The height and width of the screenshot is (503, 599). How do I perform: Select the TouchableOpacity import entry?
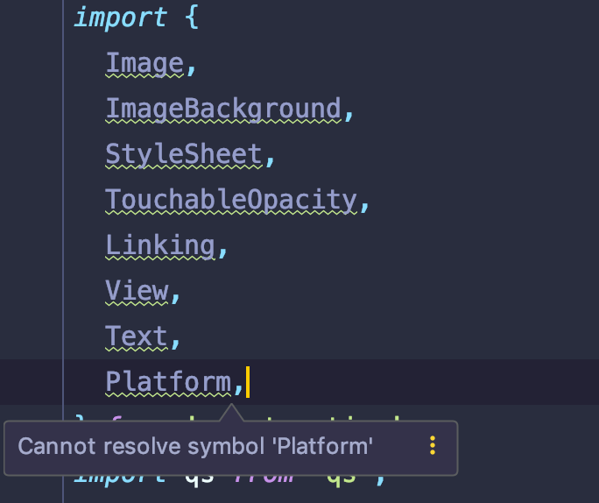coord(231,200)
